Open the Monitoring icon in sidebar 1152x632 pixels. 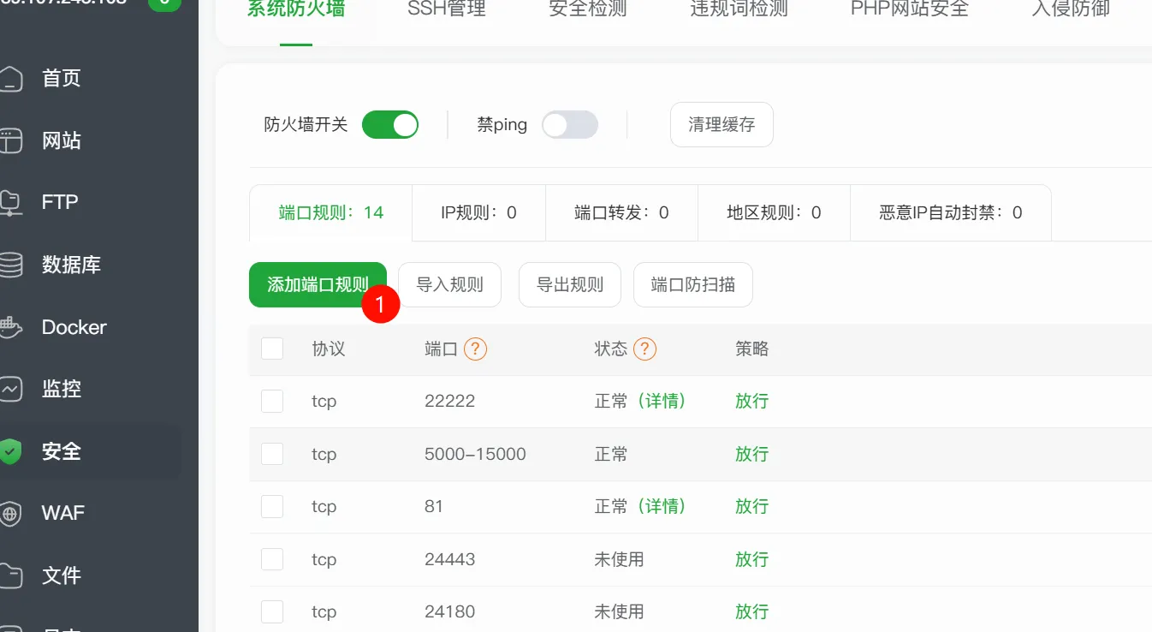10,390
